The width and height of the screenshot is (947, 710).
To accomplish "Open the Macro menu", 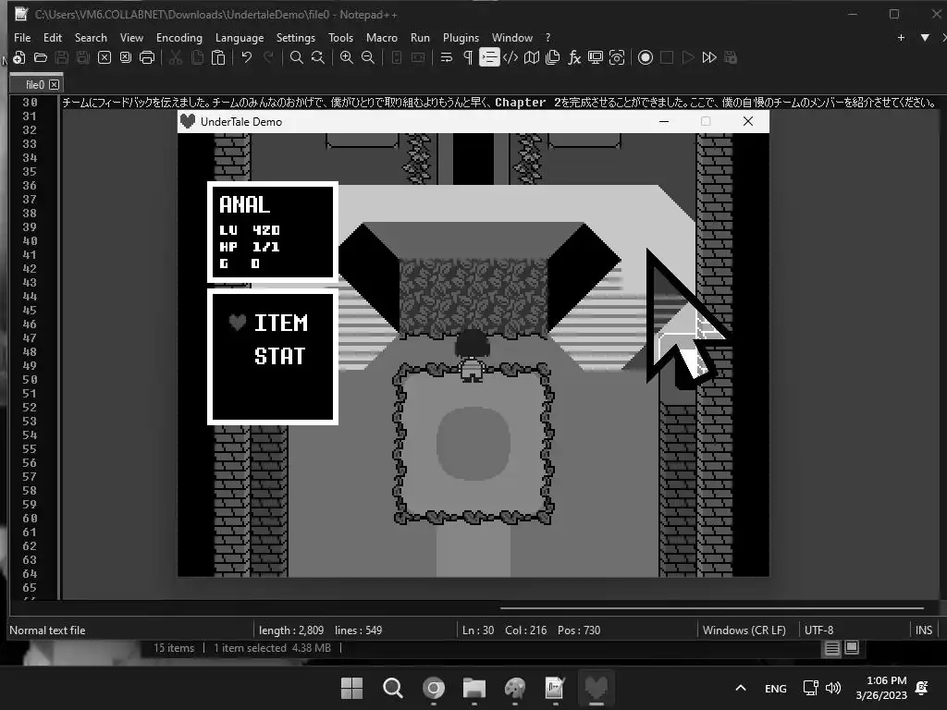I will click(x=382, y=37).
